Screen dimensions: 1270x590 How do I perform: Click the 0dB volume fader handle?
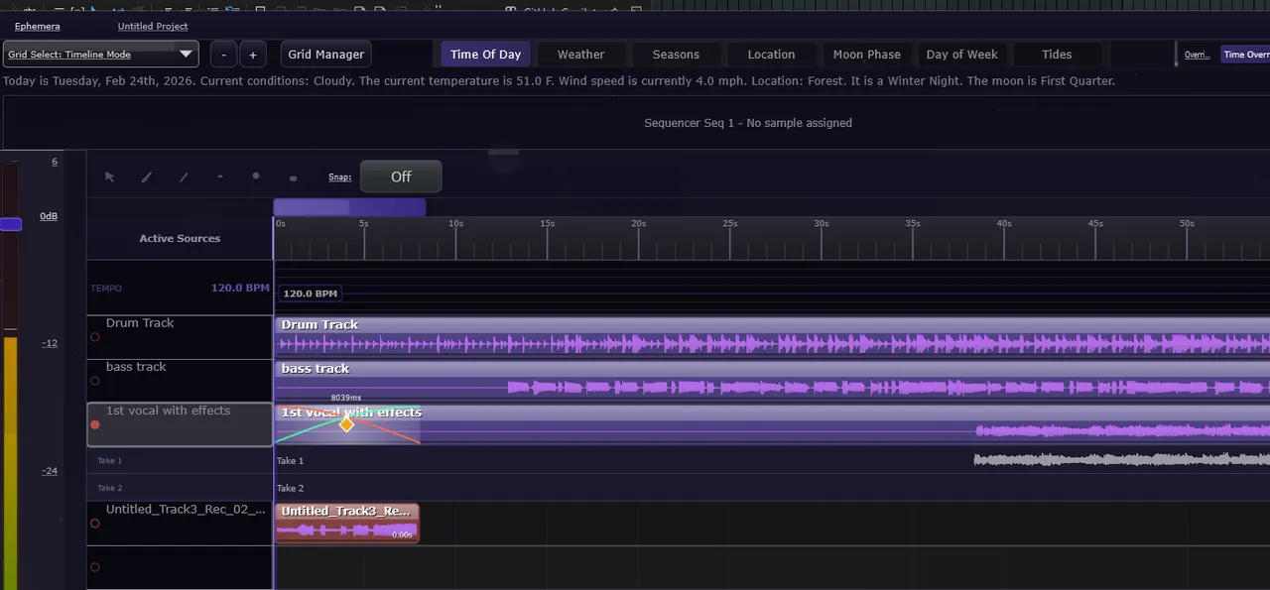point(11,224)
